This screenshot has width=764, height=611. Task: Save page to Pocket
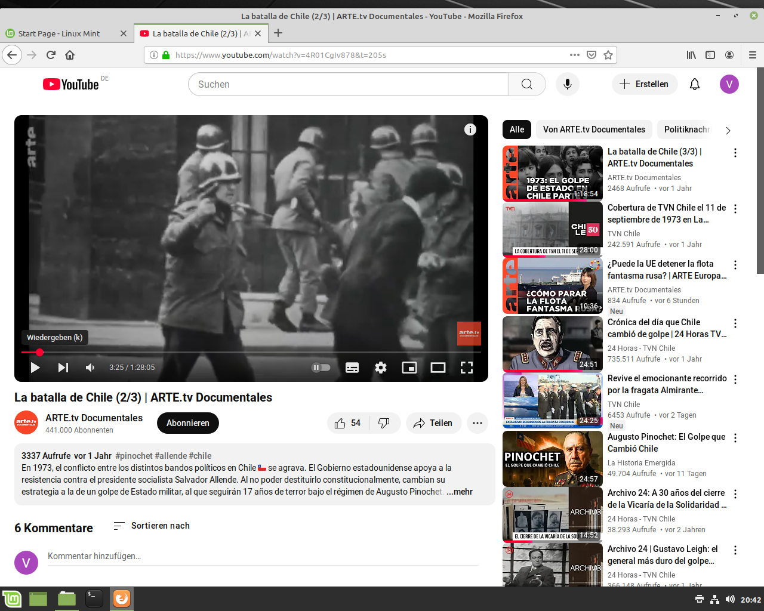coord(592,55)
